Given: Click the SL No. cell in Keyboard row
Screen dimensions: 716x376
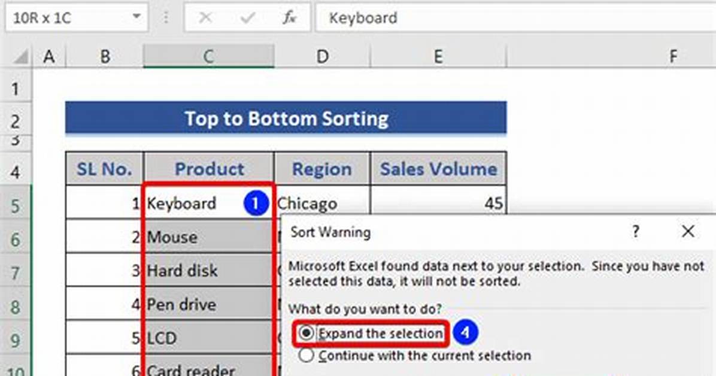Looking at the screenshot, I should [x=105, y=203].
